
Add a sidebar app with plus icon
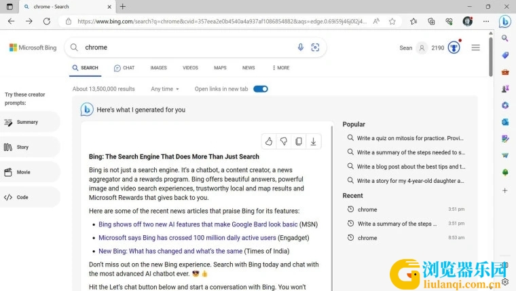(x=505, y=190)
